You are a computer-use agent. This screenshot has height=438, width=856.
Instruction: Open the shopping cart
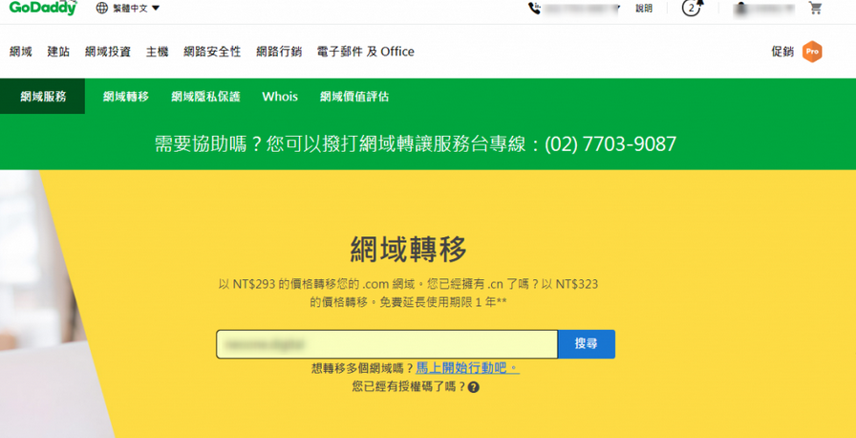(815, 9)
